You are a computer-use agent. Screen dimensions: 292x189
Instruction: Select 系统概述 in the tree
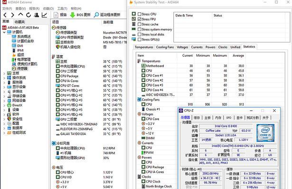(21, 36)
